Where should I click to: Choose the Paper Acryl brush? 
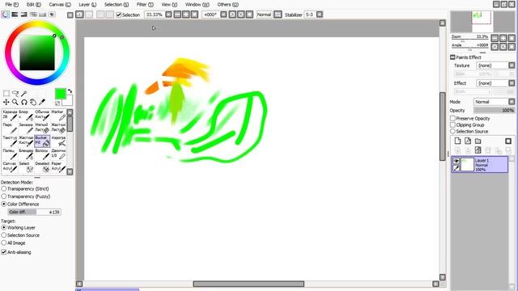click(58, 167)
